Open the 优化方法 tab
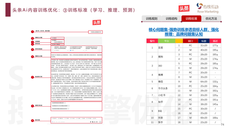The width and height of the screenshot is (227, 128). click(211, 18)
